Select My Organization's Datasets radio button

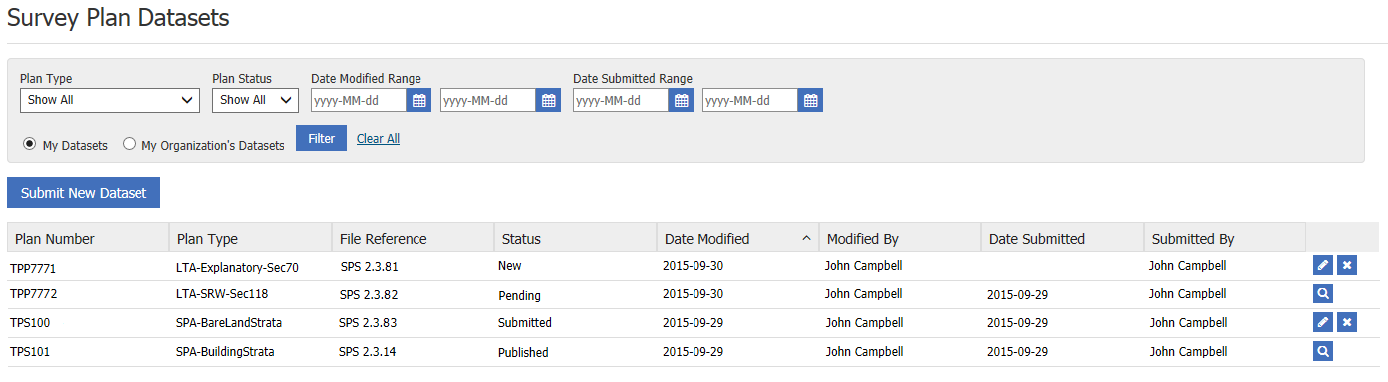click(x=130, y=144)
